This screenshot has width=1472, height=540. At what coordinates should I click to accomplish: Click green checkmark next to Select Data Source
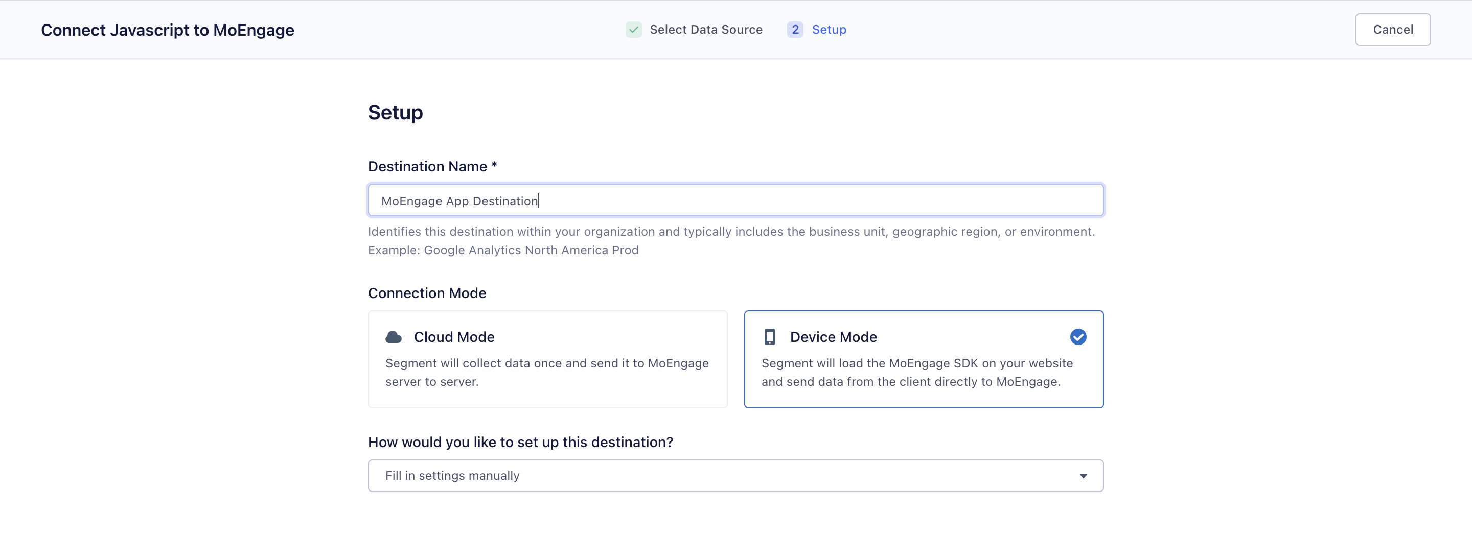click(633, 30)
